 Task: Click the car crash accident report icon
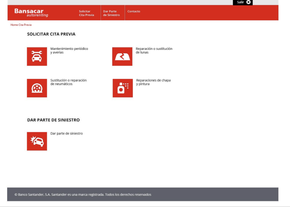click(x=37, y=141)
